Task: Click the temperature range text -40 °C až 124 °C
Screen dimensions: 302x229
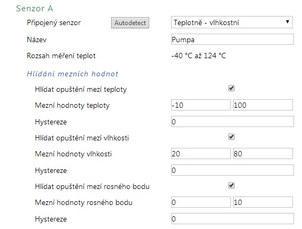Action: tap(199, 56)
